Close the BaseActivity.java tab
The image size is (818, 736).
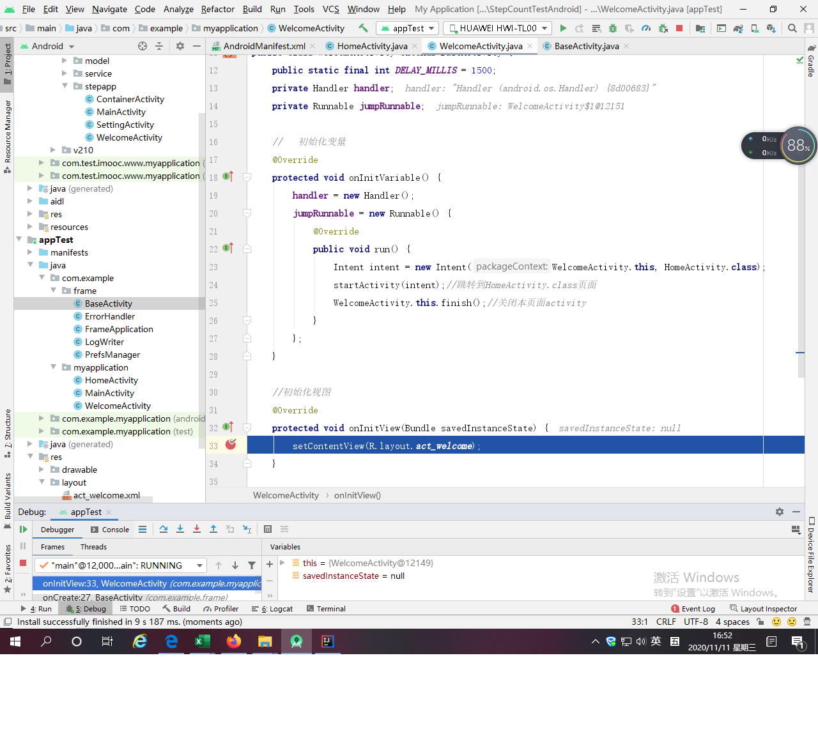[626, 46]
